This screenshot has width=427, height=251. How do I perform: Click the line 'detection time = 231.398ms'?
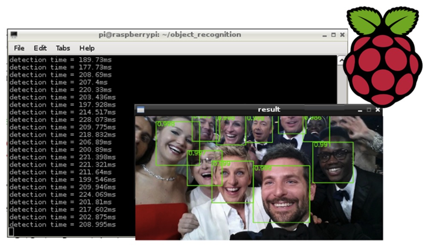click(x=63, y=157)
